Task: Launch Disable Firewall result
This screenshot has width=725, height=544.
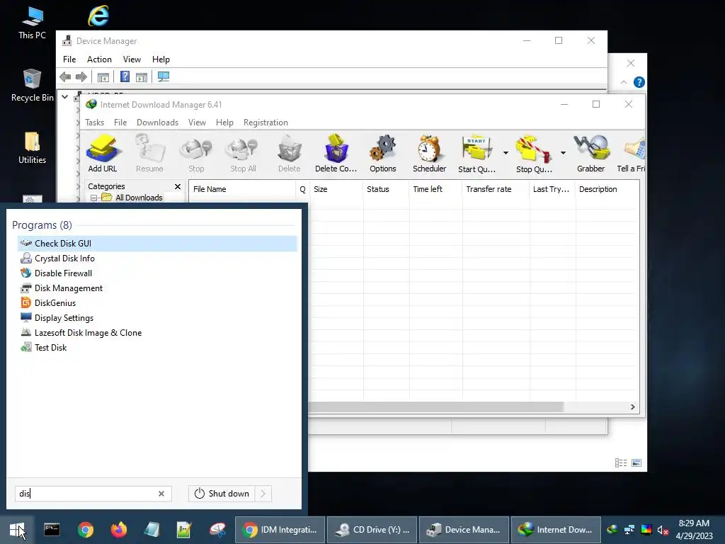Action: (157, 273)
